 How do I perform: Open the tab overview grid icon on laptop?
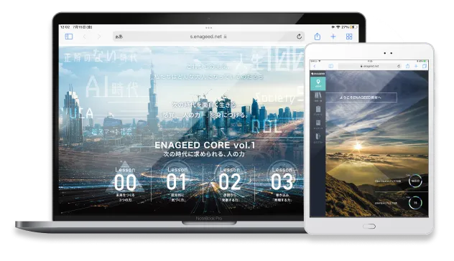pos(349,37)
